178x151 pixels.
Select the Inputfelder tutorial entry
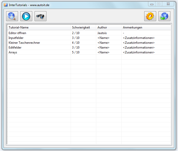tap(16, 38)
